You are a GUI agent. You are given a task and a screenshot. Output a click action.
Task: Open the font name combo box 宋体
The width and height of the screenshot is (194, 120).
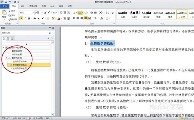tap(26, 13)
